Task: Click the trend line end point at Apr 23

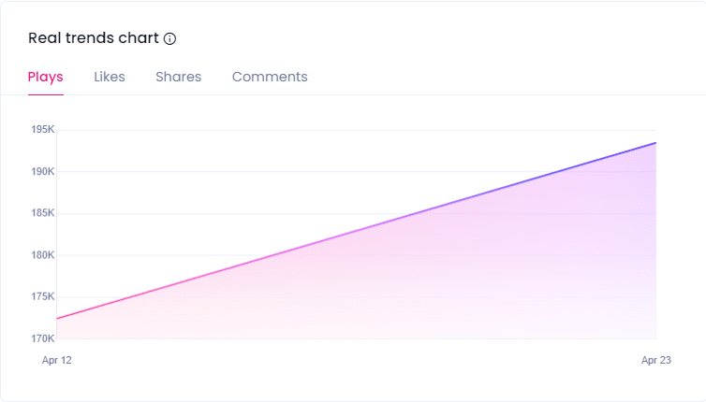Action: point(655,143)
